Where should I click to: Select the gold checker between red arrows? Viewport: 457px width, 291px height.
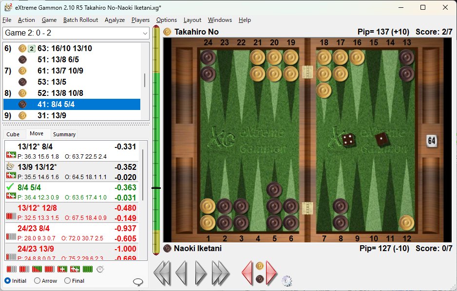260,266
